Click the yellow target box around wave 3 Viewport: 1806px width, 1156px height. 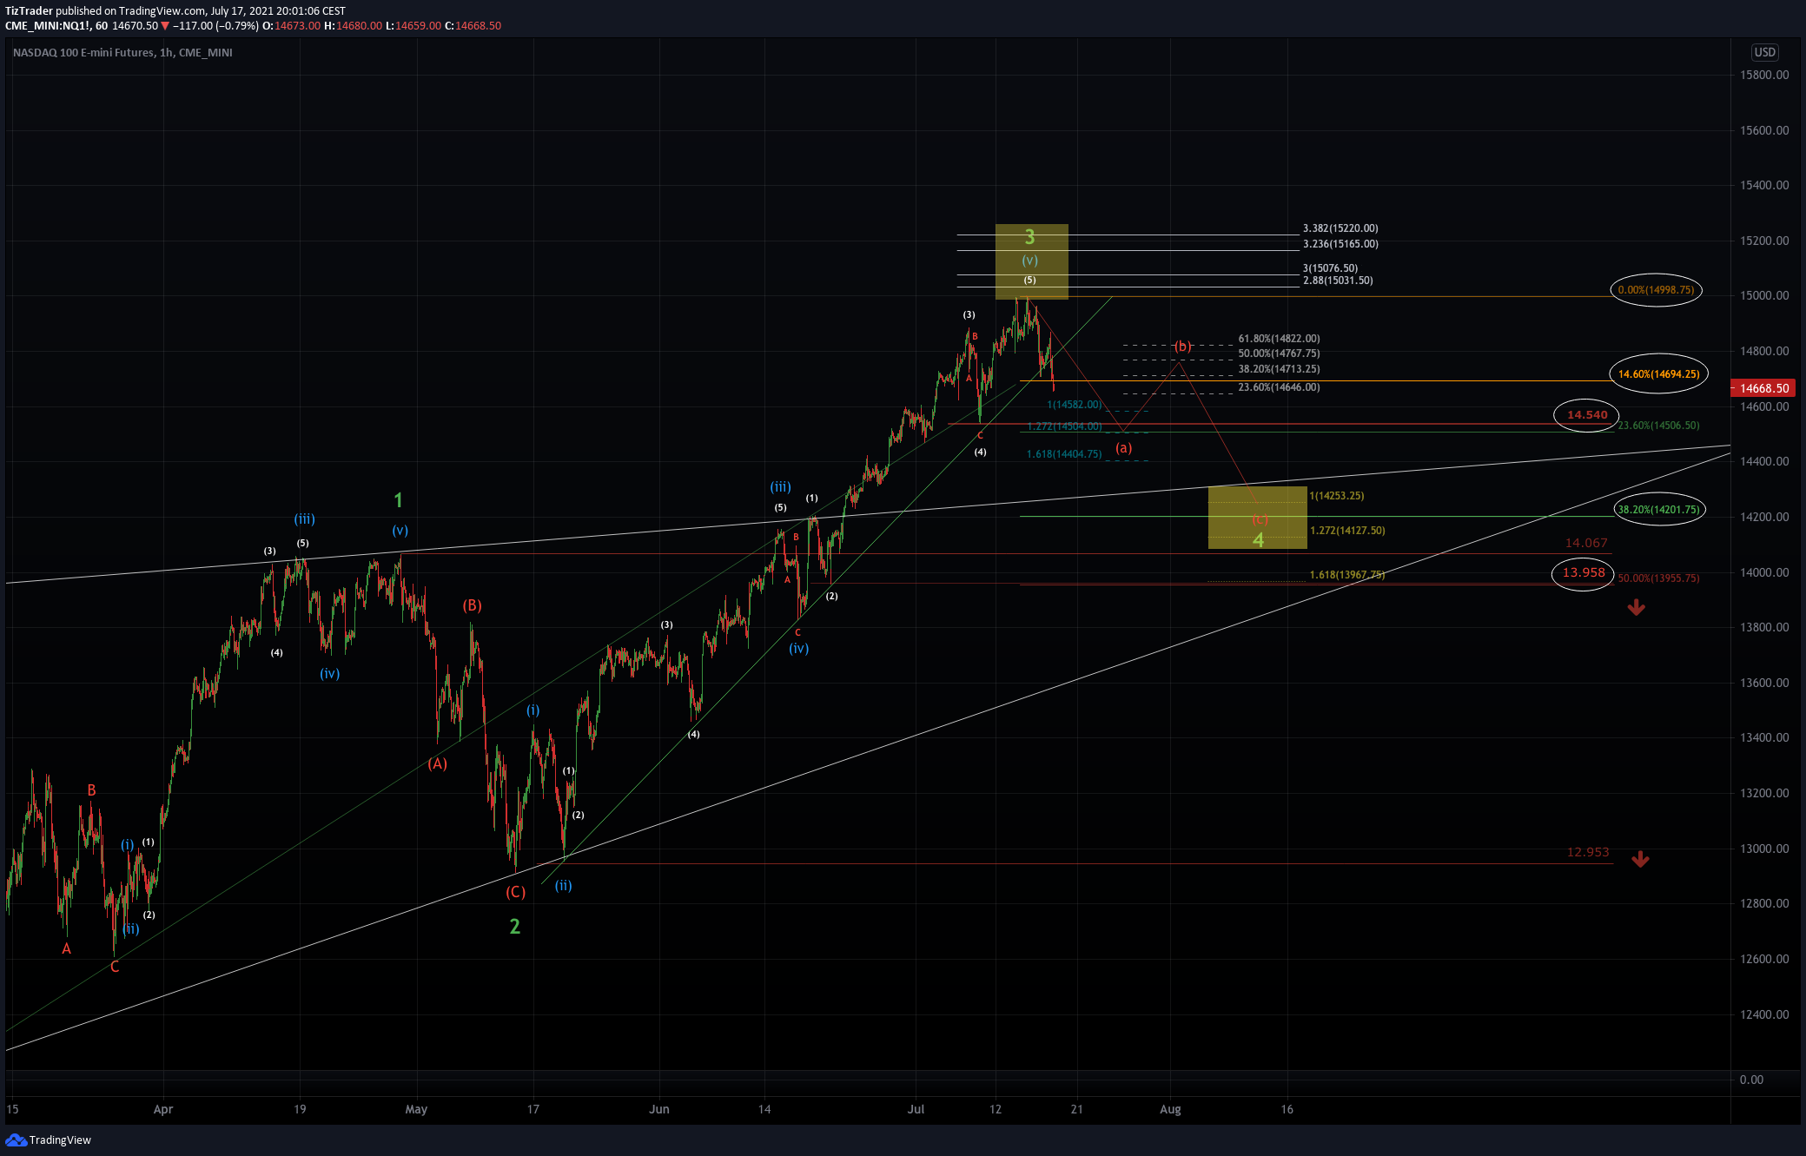[x=1031, y=261]
